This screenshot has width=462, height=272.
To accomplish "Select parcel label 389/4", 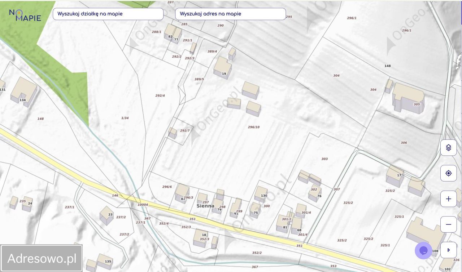I will tap(212, 52).
